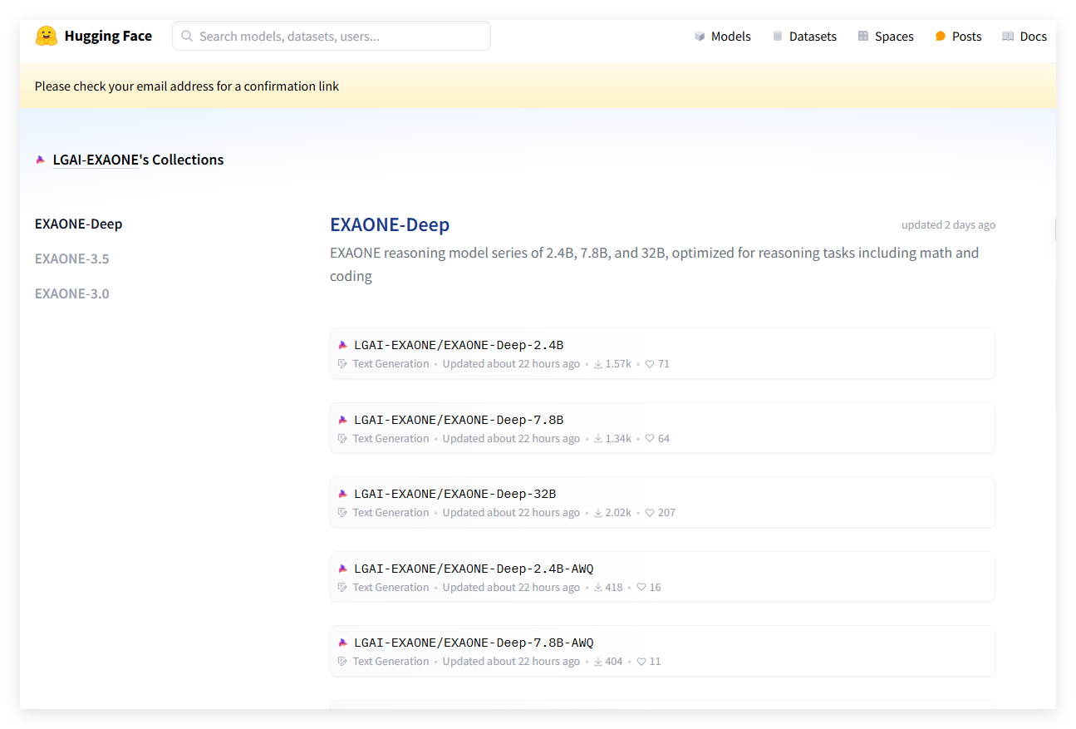Open the LGAI-EXAONE organization link in heading
The width and height of the screenshot is (1076, 729).
[x=95, y=160]
